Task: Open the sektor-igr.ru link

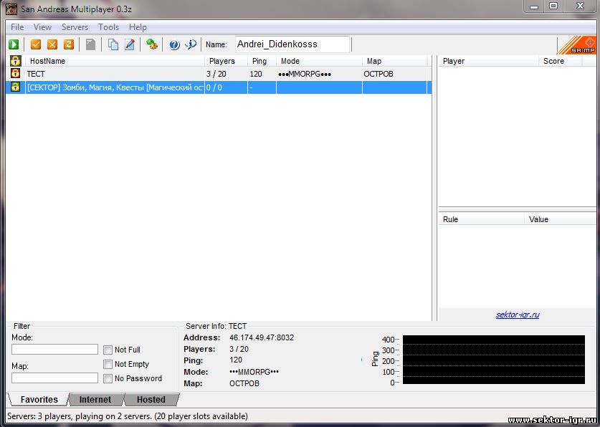Action: tap(518, 315)
